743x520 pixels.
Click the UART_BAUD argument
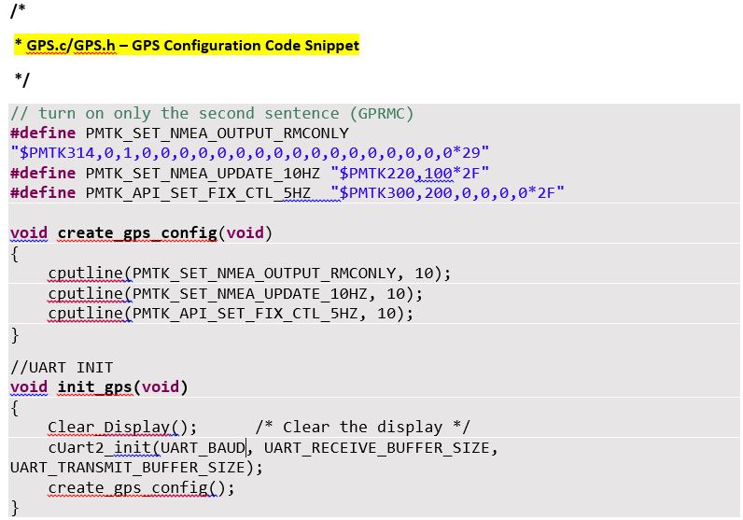(x=203, y=447)
